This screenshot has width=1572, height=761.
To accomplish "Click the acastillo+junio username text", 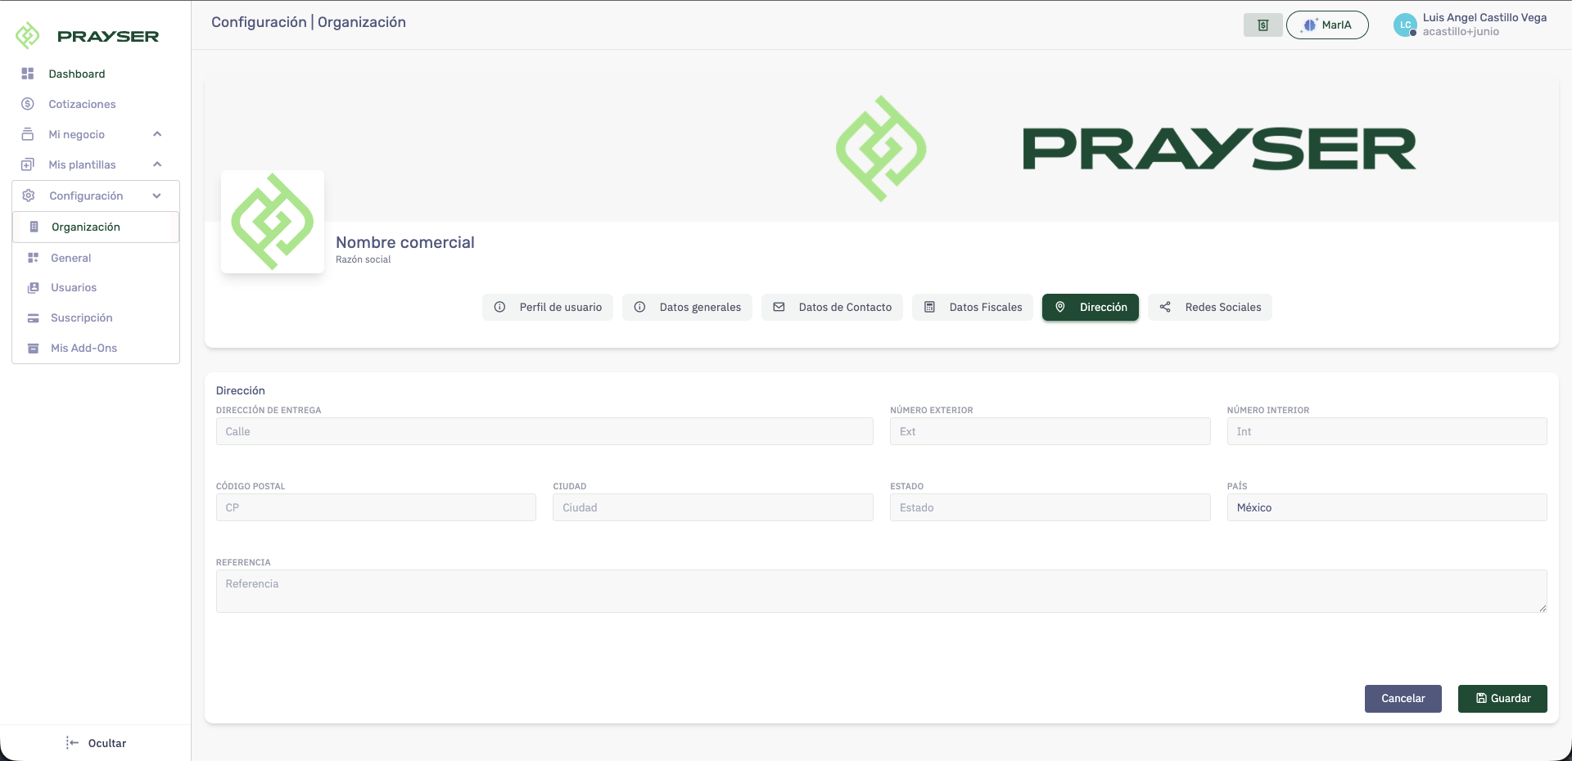I will coord(1461,32).
